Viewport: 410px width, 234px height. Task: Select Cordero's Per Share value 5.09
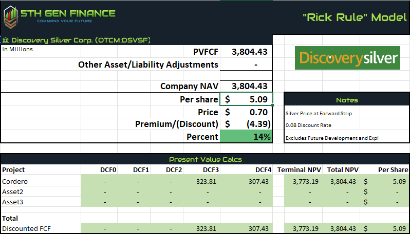click(399, 181)
